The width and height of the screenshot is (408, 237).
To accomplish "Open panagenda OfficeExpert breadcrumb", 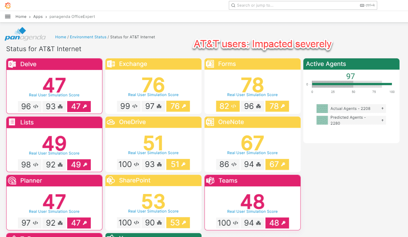I will pos(72,17).
